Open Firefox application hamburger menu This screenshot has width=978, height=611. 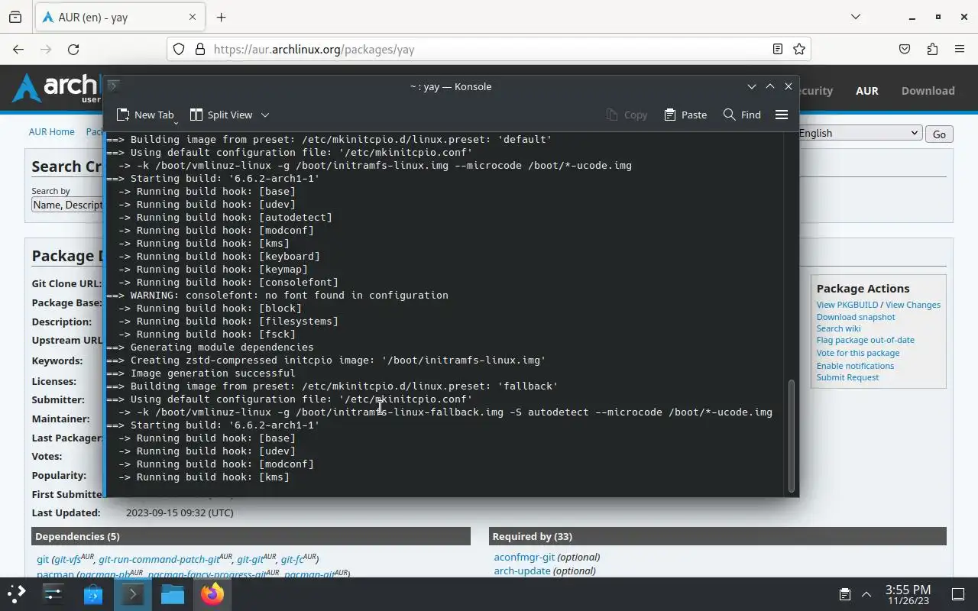[x=960, y=49]
